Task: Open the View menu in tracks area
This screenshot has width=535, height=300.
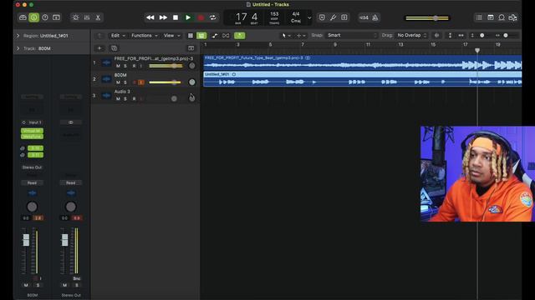Action: pos(171,35)
